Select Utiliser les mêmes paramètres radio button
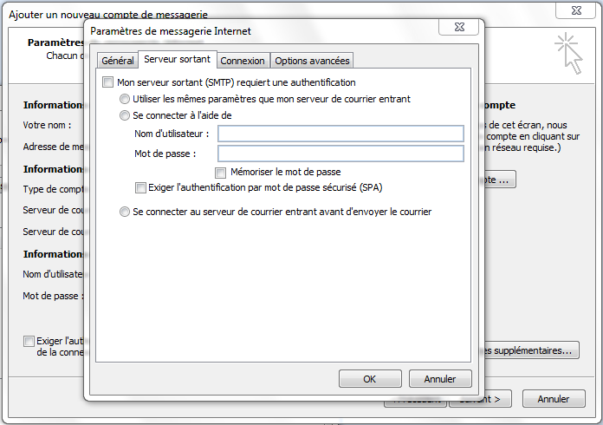Viewport: 603px width, 425px height. click(125, 99)
